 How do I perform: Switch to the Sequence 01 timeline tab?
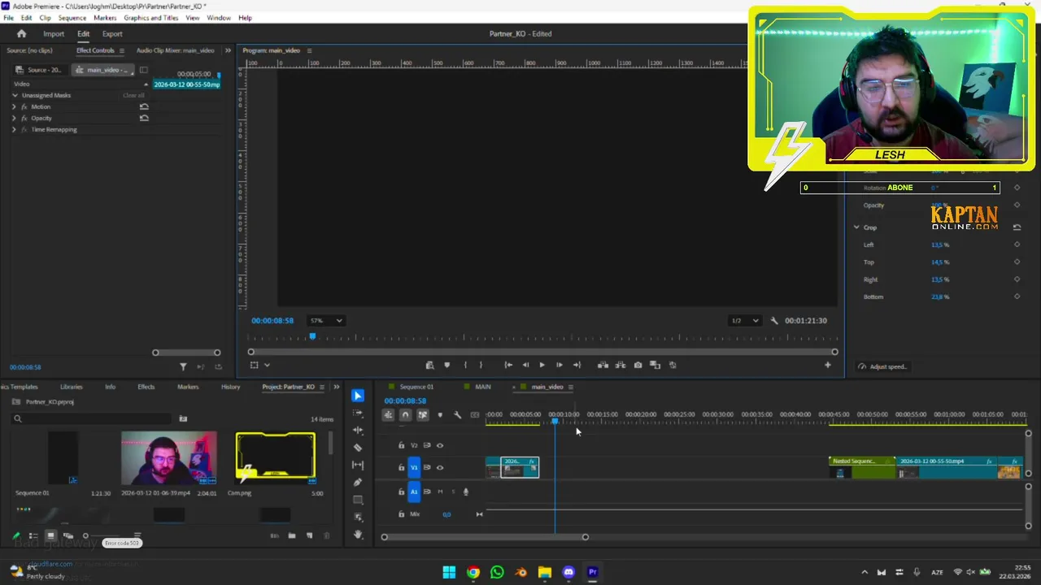point(416,387)
